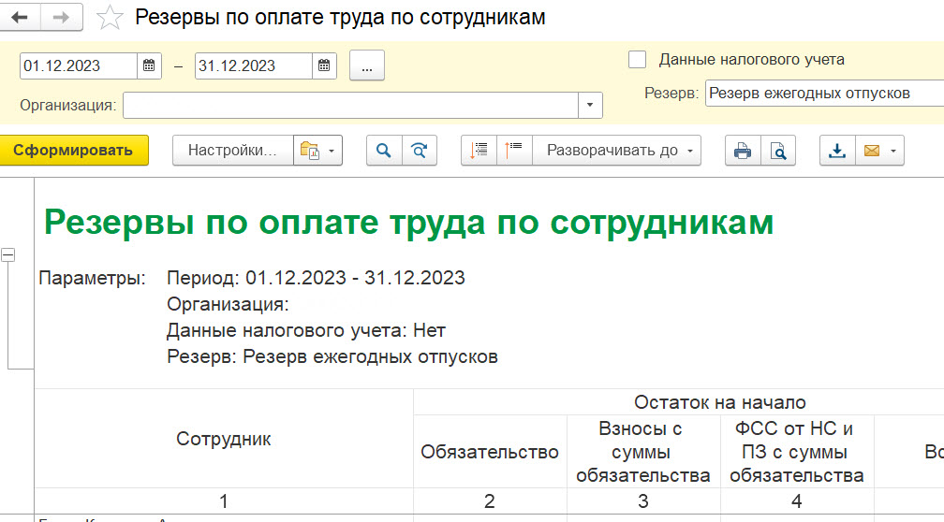Open calendar for end date 31.12.2023
This screenshot has height=522, width=944.
323,65
